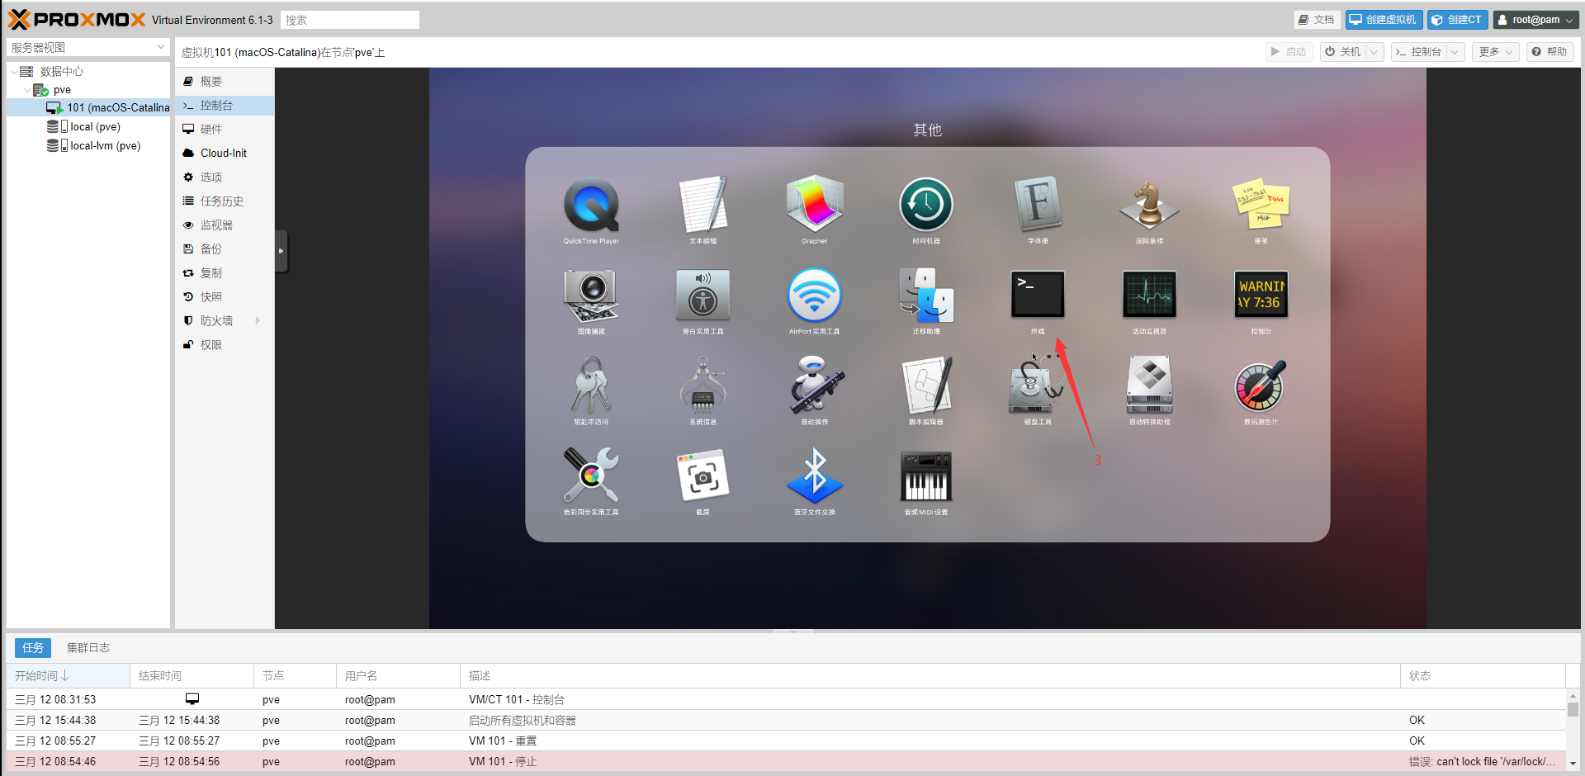Launch QuickTime Player icon
Image resolution: width=1585 pixels, height=776 pixels.
click(591, 206)
